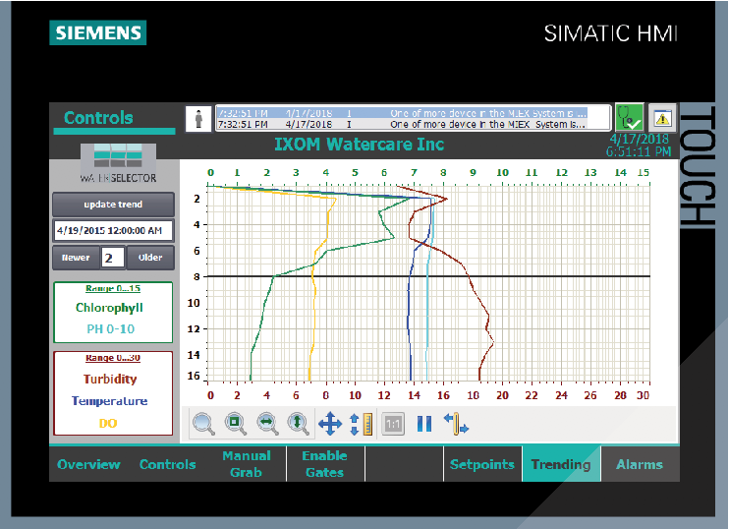Open the Setpoints tab
This screenshot has width=729, height=529.
pos(482,464)
